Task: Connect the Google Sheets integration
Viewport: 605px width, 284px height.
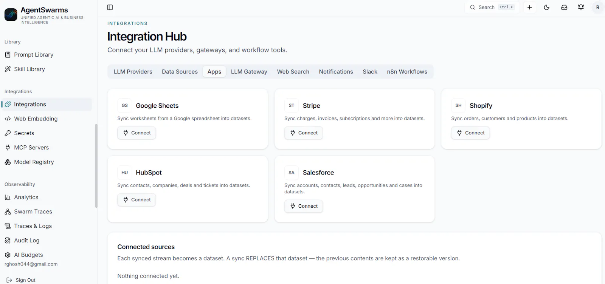Action: coord(137,133)
